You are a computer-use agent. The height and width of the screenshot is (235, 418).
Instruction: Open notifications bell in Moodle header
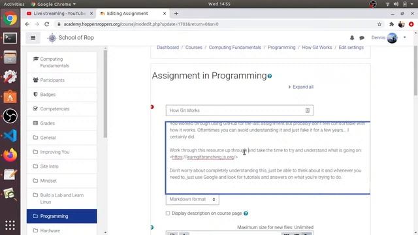point(352,38)
